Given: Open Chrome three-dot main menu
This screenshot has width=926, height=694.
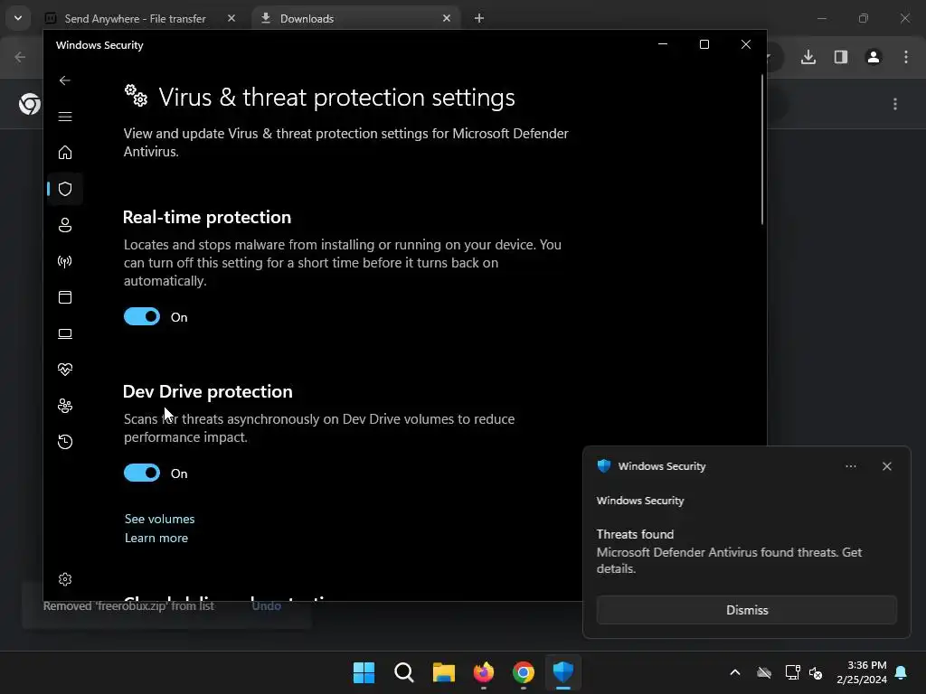Looking at the screenshot, I should (905, 57).
